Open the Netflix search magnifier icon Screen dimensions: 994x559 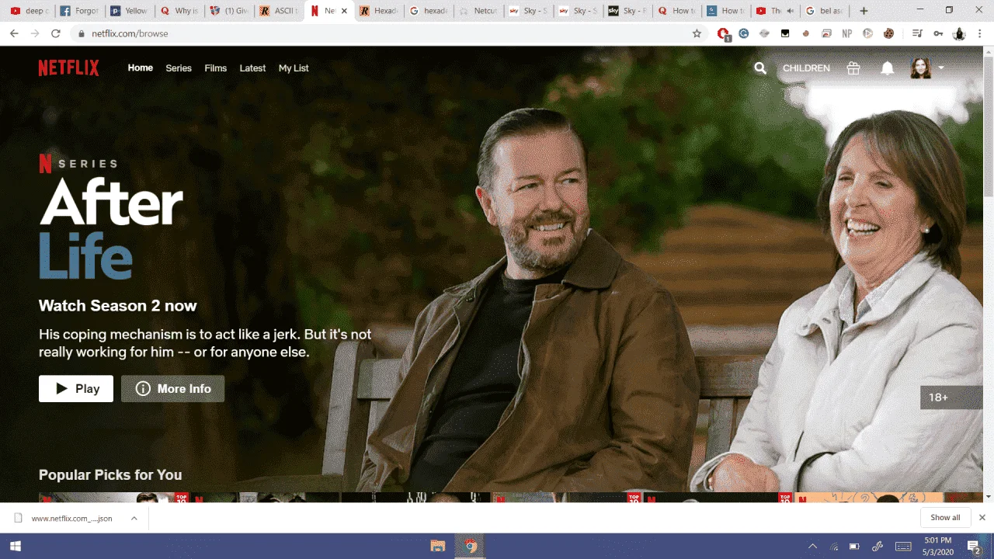click(760, 68)
